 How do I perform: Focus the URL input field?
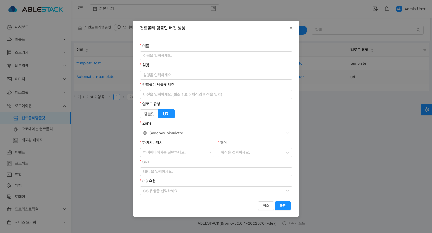(x=216, y=172)
